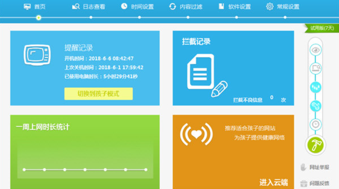
Task: Click 推荐适合孩子的网站 text
Action: tap(250, 128)
